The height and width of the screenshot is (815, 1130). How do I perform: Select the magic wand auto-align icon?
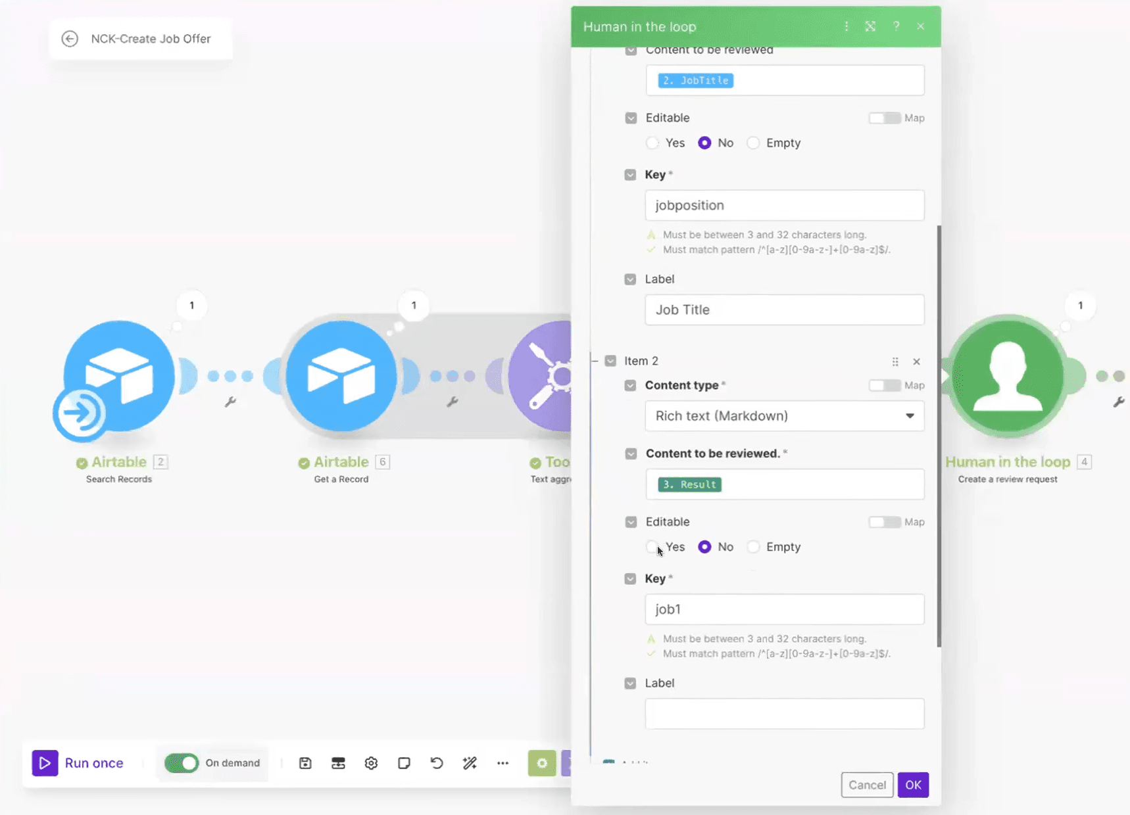(470, 763)
